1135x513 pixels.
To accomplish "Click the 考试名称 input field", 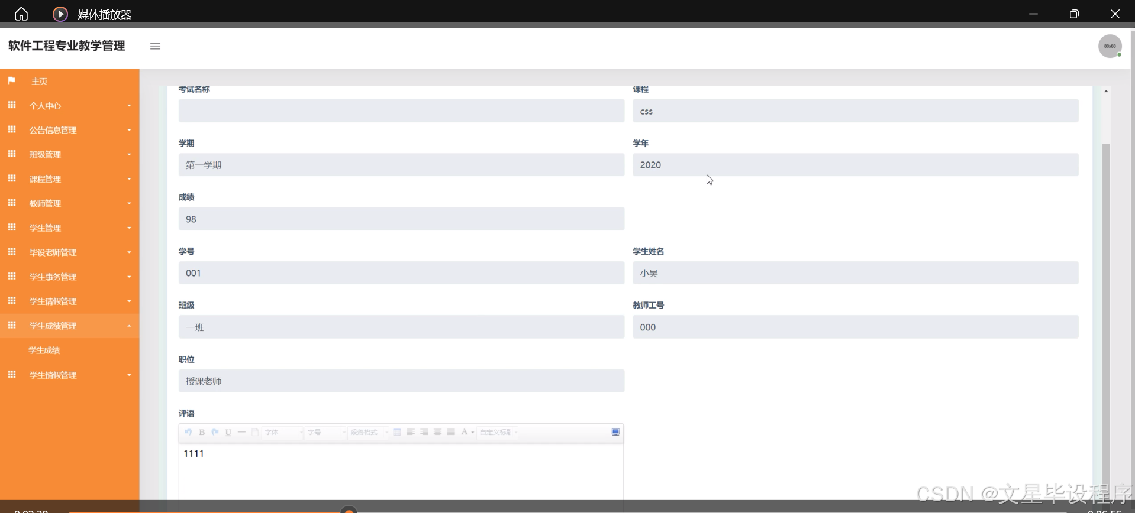I will [401, 111].
